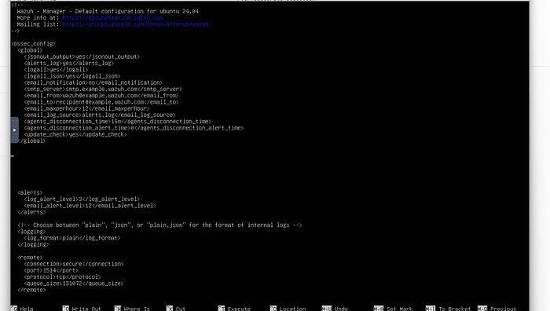Click the agents_disconnection_time 15m line
550x311 pixels.
(x=118, y=122)
